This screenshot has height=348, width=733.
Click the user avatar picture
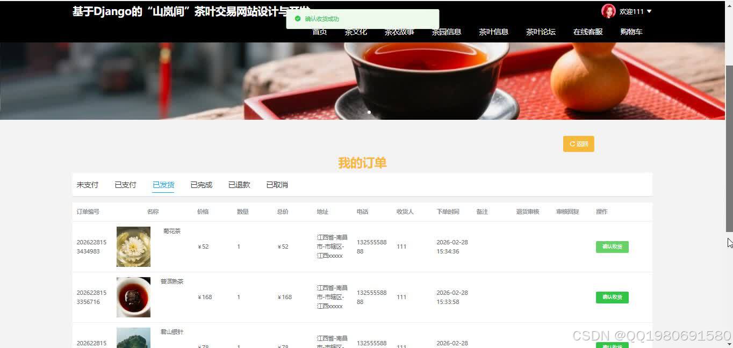(608, 11)
